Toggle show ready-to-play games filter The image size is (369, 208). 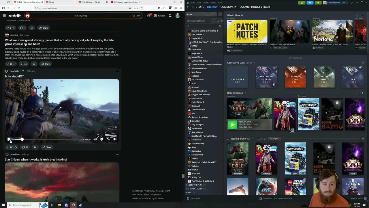click(x=221, y=21)
